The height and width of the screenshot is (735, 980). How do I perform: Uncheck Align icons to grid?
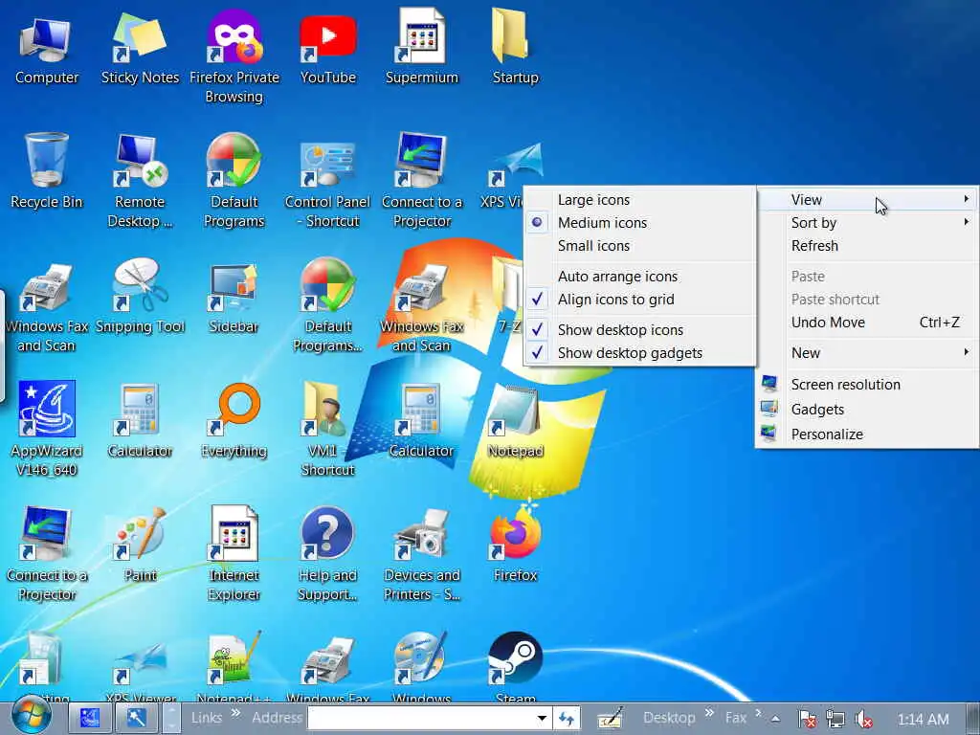point(639,300)
